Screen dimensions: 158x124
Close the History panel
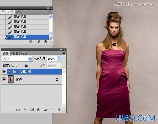tap(51, 8)
